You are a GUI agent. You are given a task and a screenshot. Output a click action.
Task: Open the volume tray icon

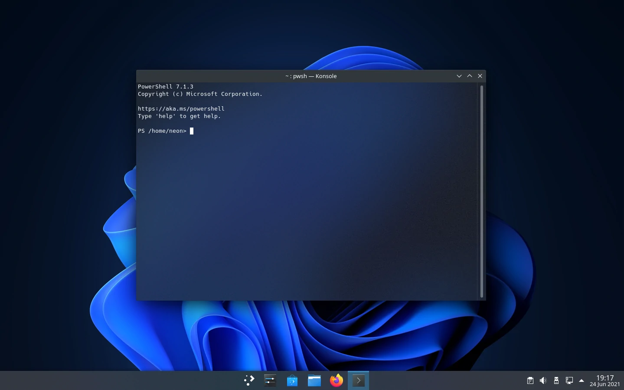point(543,380)
